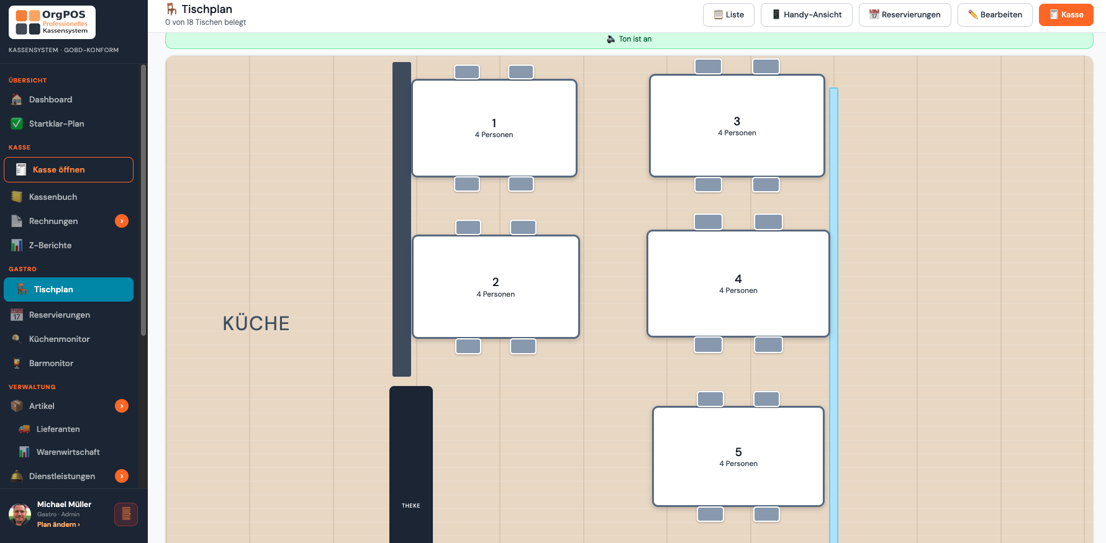Select table 5

click(738, 457)
